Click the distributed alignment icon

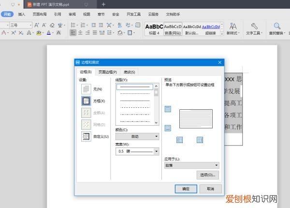[x=102, y=33]
